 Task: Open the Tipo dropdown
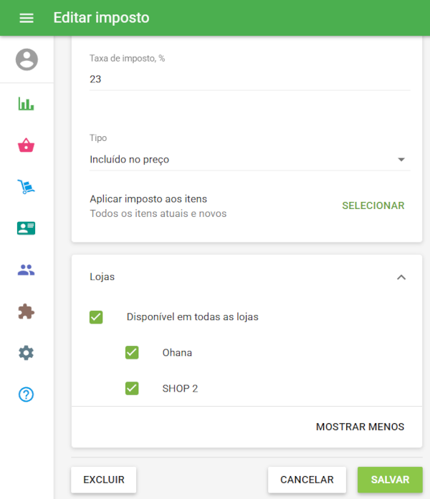click(247, 160)
